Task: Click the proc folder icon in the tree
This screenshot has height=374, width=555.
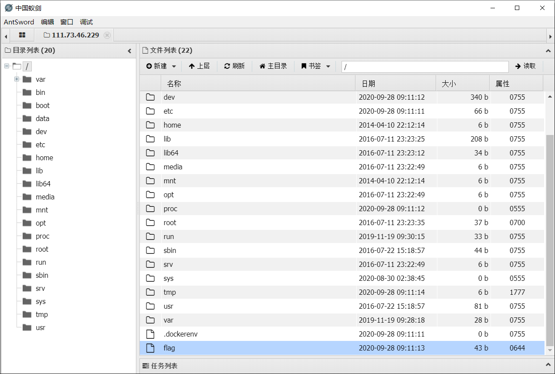Action: point(27,236)
